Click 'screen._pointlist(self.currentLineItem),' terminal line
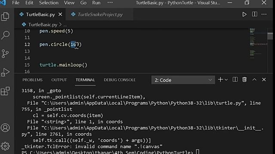This screenshot has height=154, width=275. (x=89, y=97)
